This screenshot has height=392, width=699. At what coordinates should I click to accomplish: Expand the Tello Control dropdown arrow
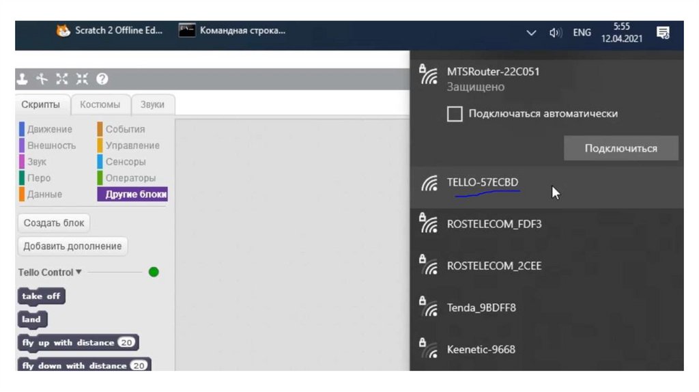(x=79, y=272)
